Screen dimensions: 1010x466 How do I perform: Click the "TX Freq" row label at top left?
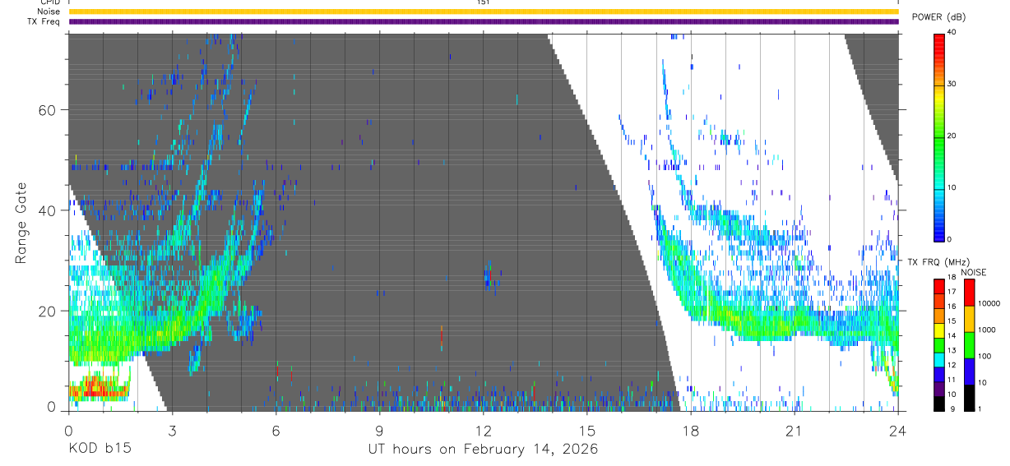point(44,21)
